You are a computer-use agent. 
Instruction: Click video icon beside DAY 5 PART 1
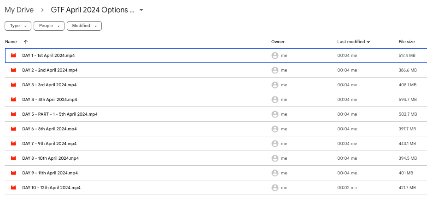[13, 114]
